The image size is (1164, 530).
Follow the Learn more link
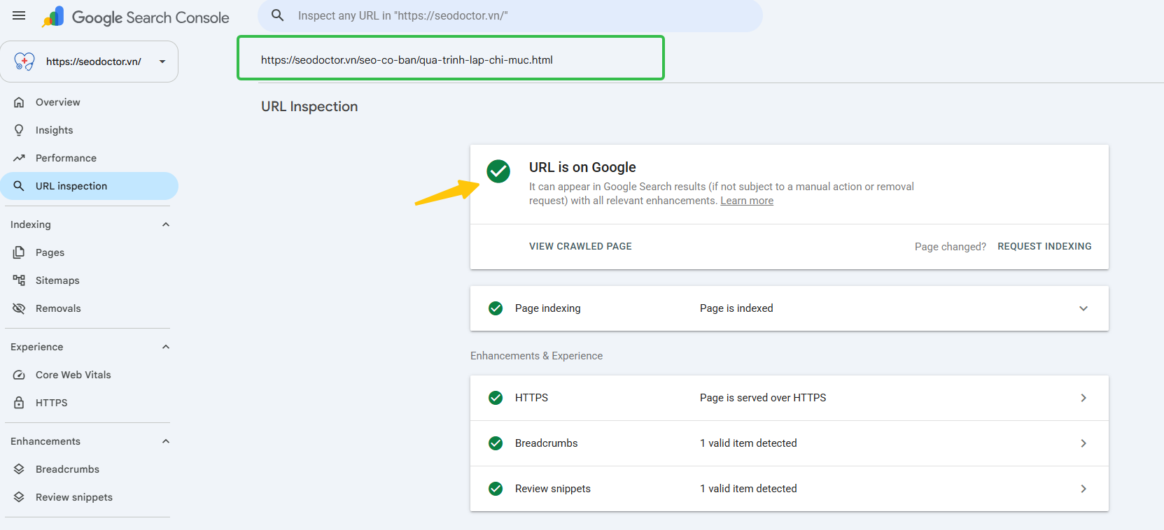click(x=747, y=201)
